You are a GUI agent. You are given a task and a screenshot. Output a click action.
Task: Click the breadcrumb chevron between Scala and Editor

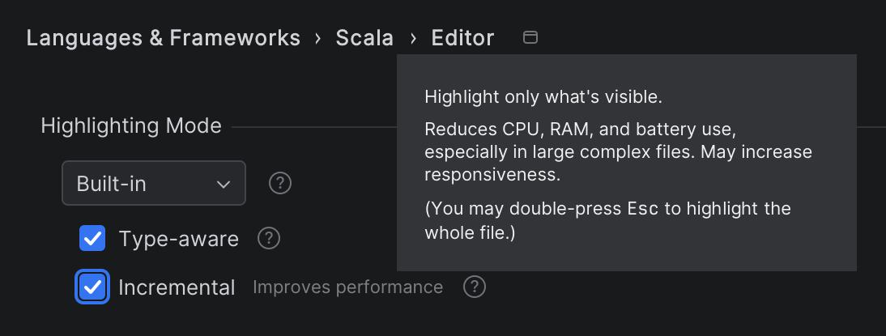pos(413,38)
